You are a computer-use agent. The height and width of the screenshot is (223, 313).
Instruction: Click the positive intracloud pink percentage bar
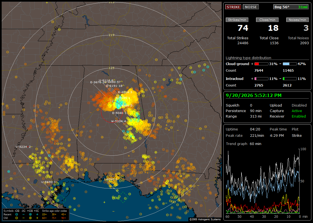(261, 79)
